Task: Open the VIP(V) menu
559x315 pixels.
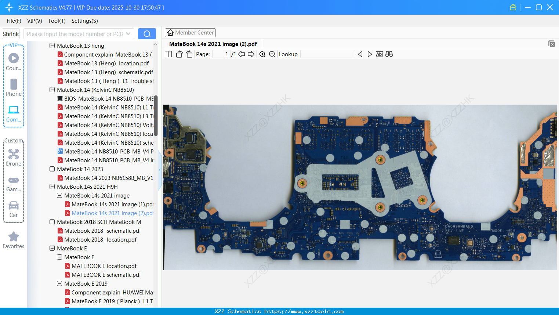Action: [35, 21]
